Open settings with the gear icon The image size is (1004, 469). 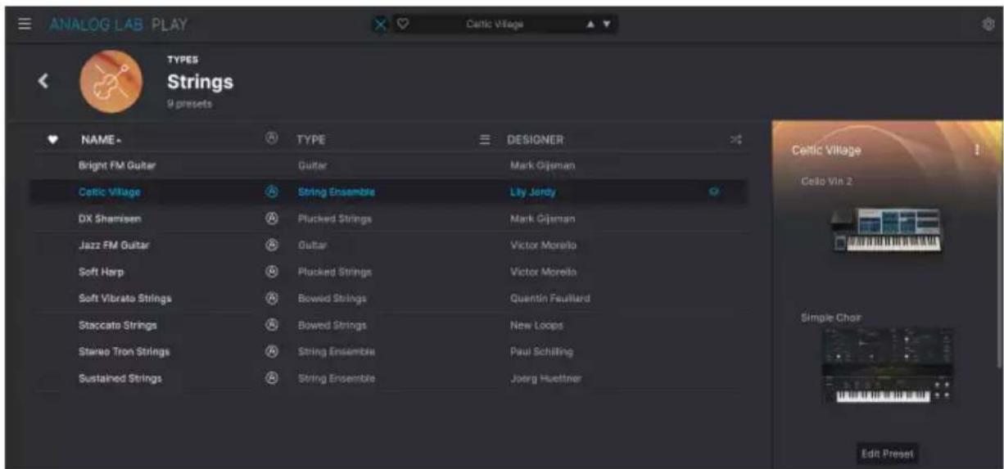[x=988, y=25]
